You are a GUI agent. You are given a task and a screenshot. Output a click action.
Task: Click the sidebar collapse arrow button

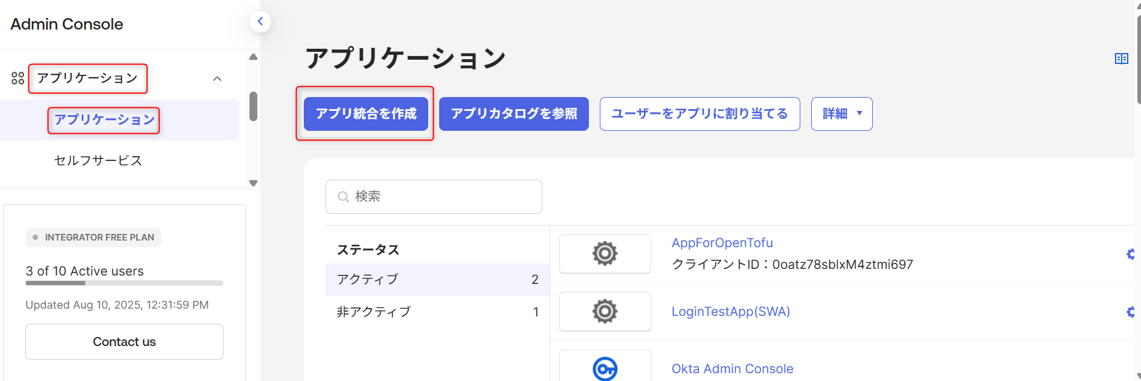260,22
